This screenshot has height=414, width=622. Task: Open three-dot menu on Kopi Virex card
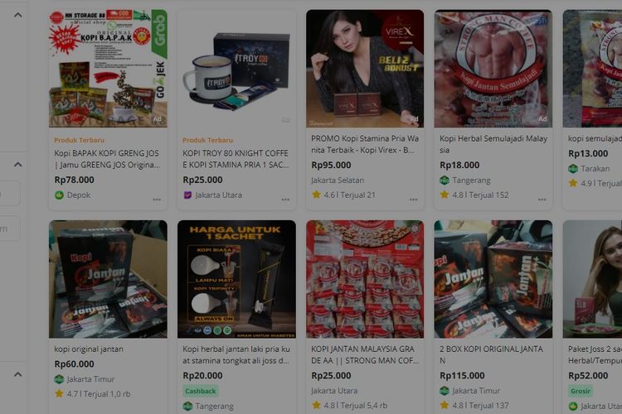point(414,200)
